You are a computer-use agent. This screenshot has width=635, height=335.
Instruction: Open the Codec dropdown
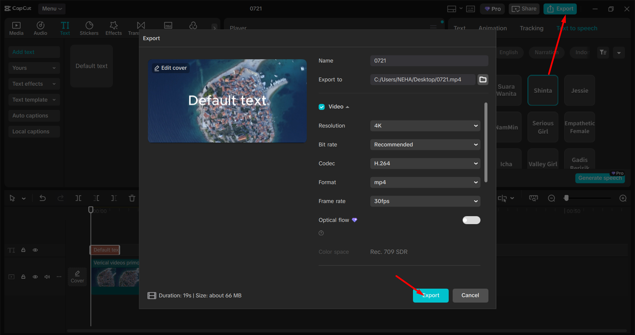pyautogui.click(x=425, y=164)
